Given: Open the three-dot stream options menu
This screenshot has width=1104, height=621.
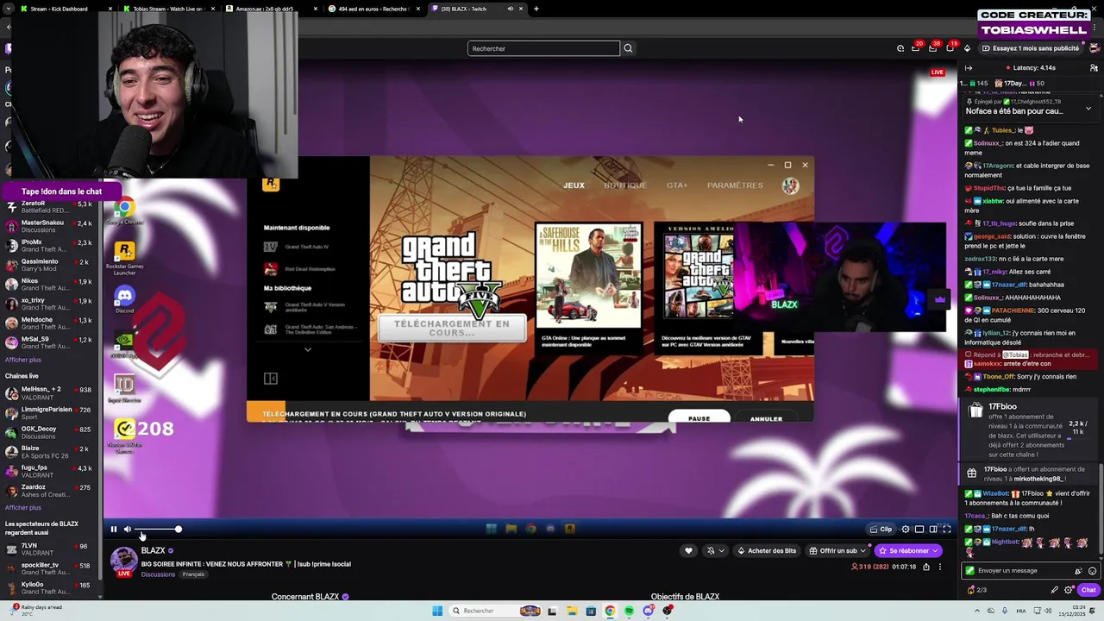Looking at the screenshot, I should (x=940, y=567).
